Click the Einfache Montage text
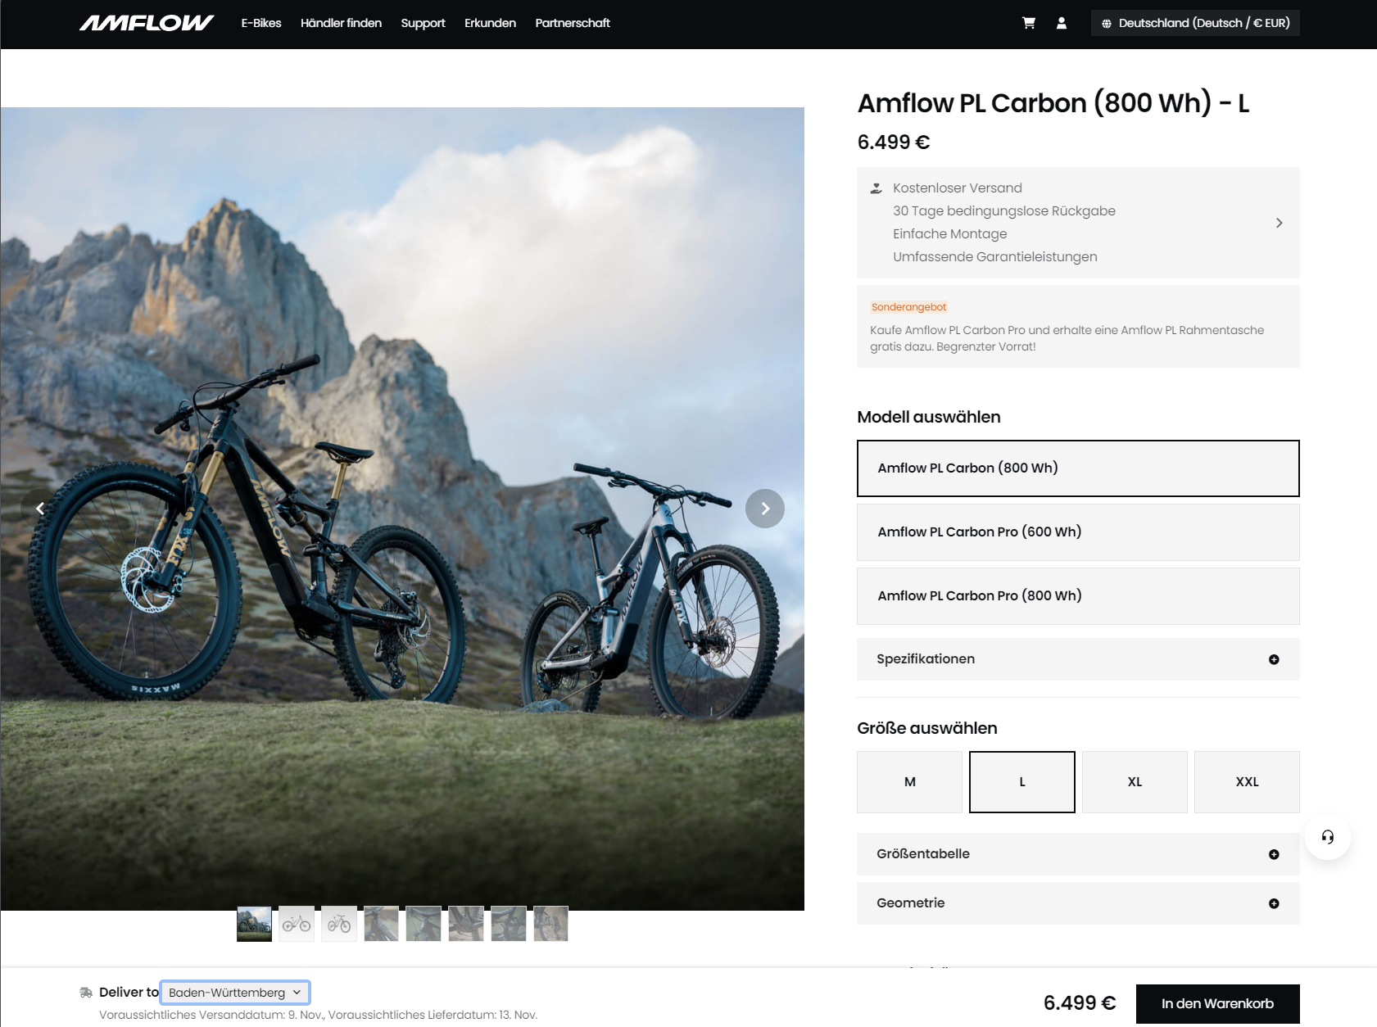The image size is (1377, 1027). click(x=950, y=234)
